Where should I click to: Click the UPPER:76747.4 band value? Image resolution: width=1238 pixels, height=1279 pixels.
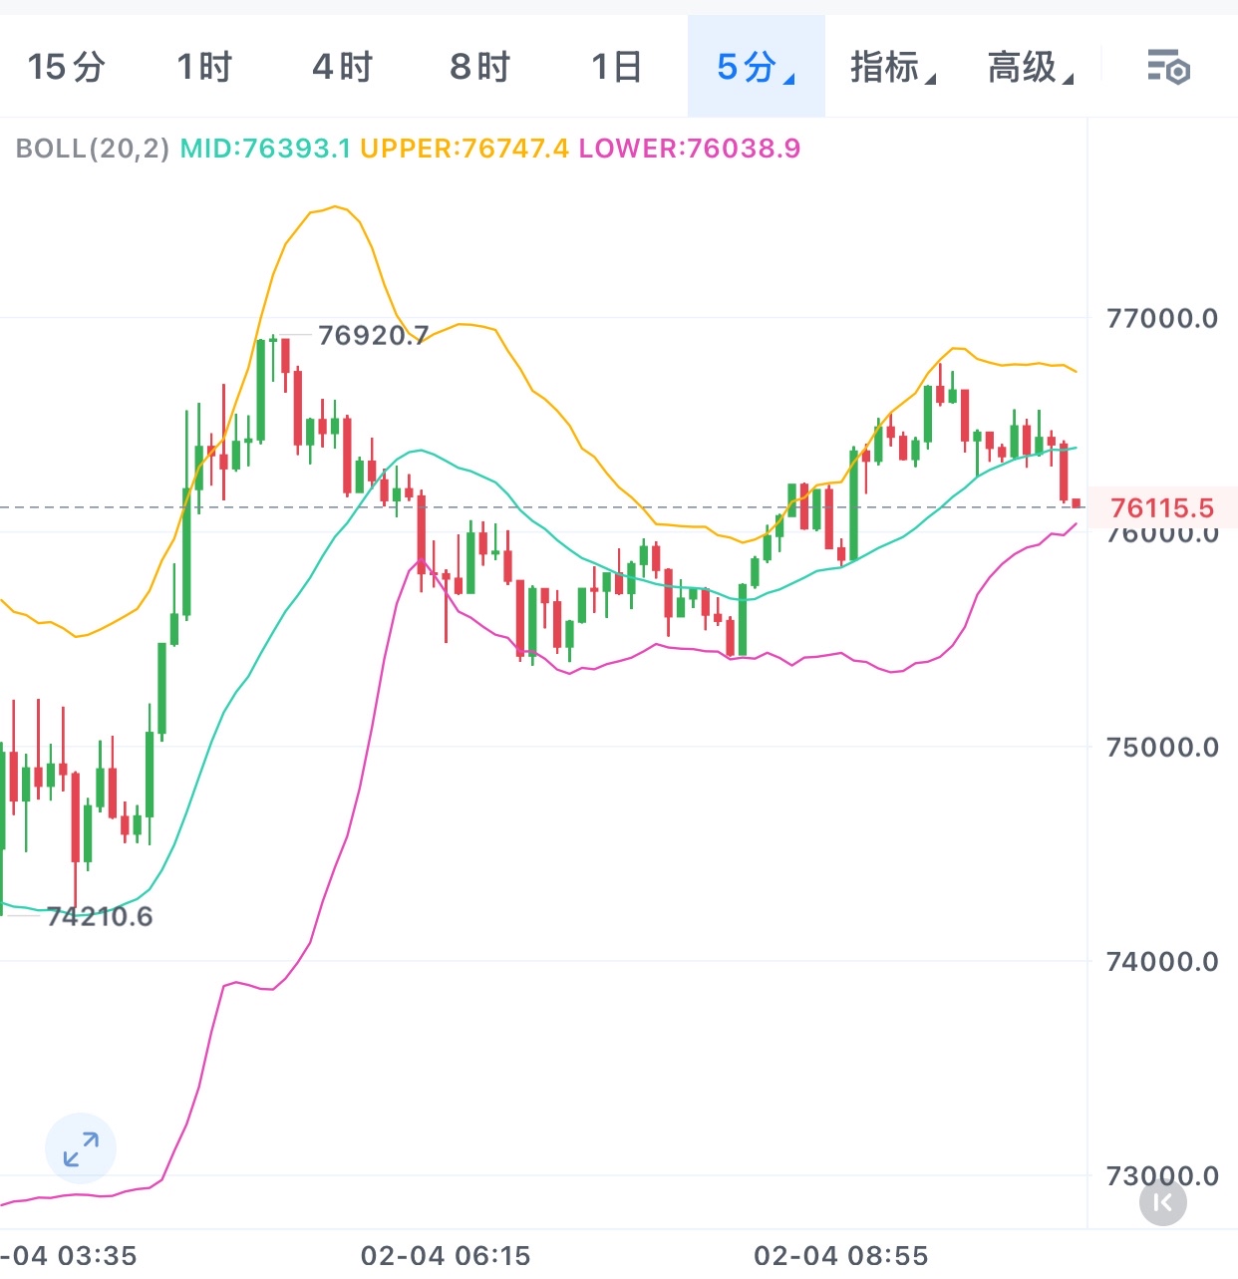click(464, 149)
